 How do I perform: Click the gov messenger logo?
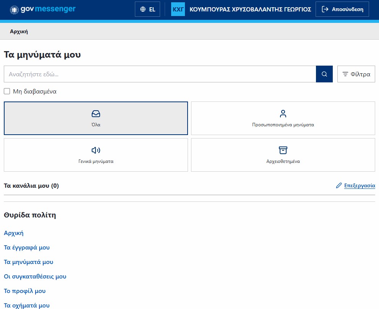tap(43, 10)
